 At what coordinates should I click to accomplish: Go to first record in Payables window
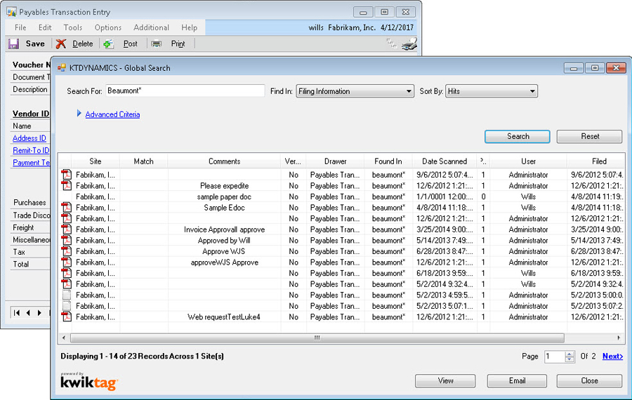click(17, 312)
